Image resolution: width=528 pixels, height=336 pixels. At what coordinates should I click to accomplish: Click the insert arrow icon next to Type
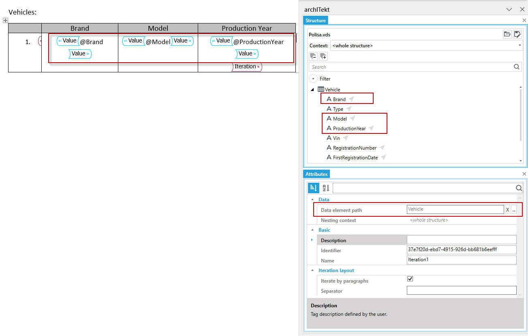348,109
